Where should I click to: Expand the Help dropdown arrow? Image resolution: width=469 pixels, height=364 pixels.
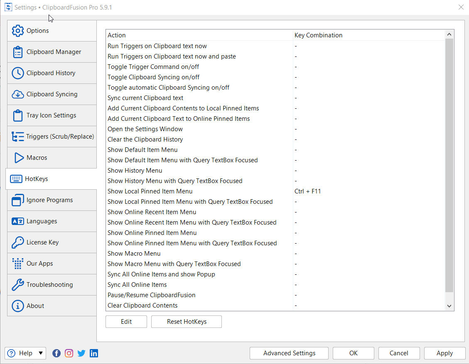tap(41, 353)
